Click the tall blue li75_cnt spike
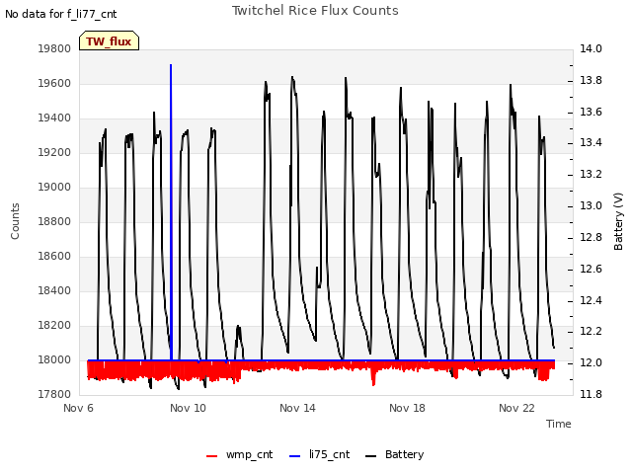The height and width of the screenshot is (474, 632). 171,211
